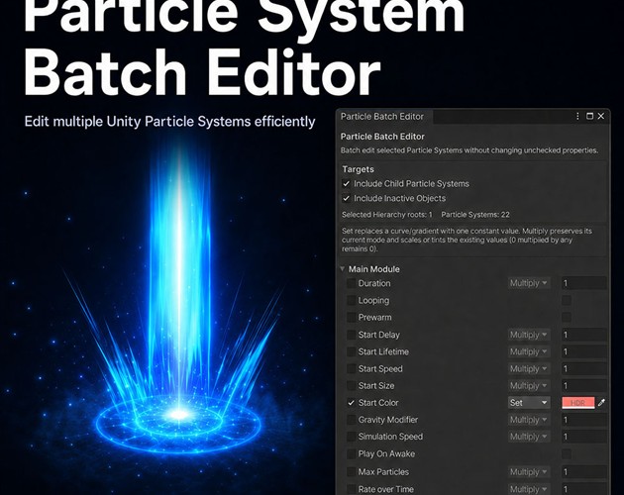Uncheck the Start Color property checkbox
Viewport: 624px width, 495px height.
(351, 403)
